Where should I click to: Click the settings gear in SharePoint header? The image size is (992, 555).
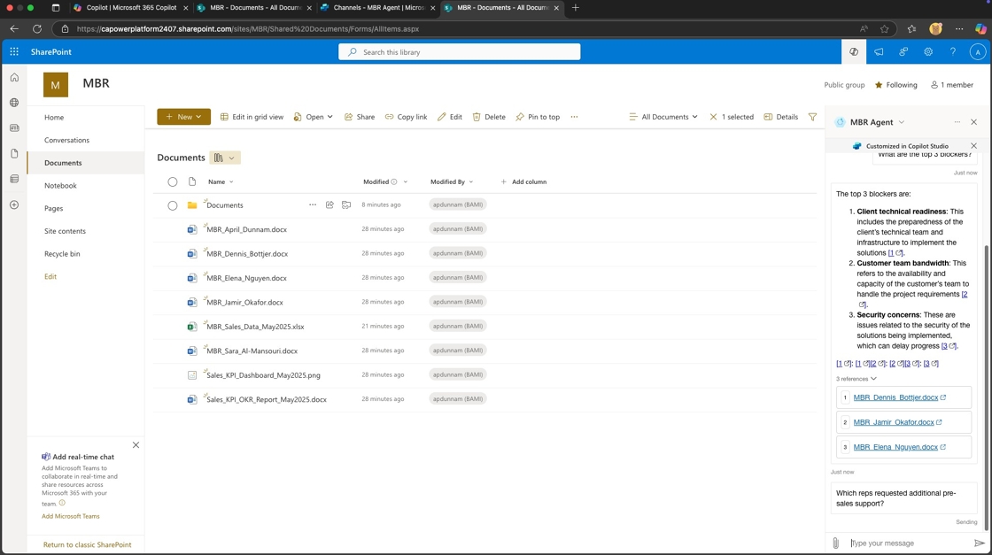coord(928,52)
